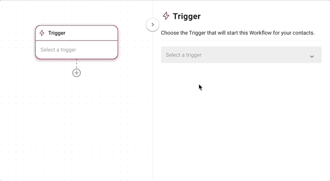Viewport: 330px width, 181px height.
Task: Click the thin line under panel description
Action: [x=241, y=40]
